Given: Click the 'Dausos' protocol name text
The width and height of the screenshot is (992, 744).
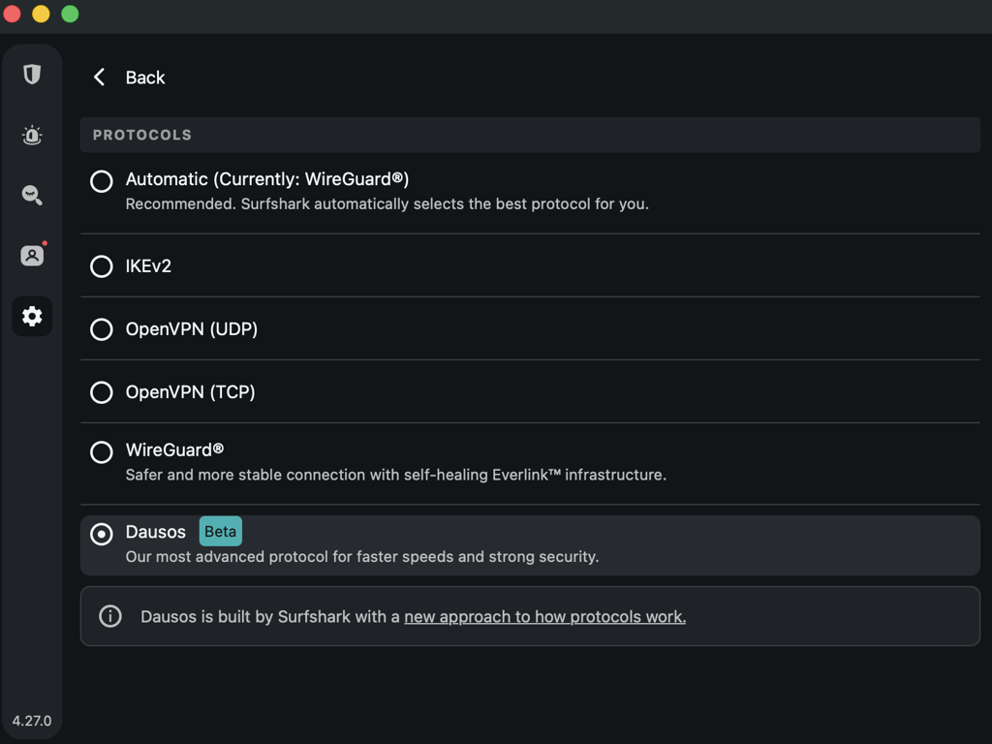Looking at the screenshot, I should 156,532.
